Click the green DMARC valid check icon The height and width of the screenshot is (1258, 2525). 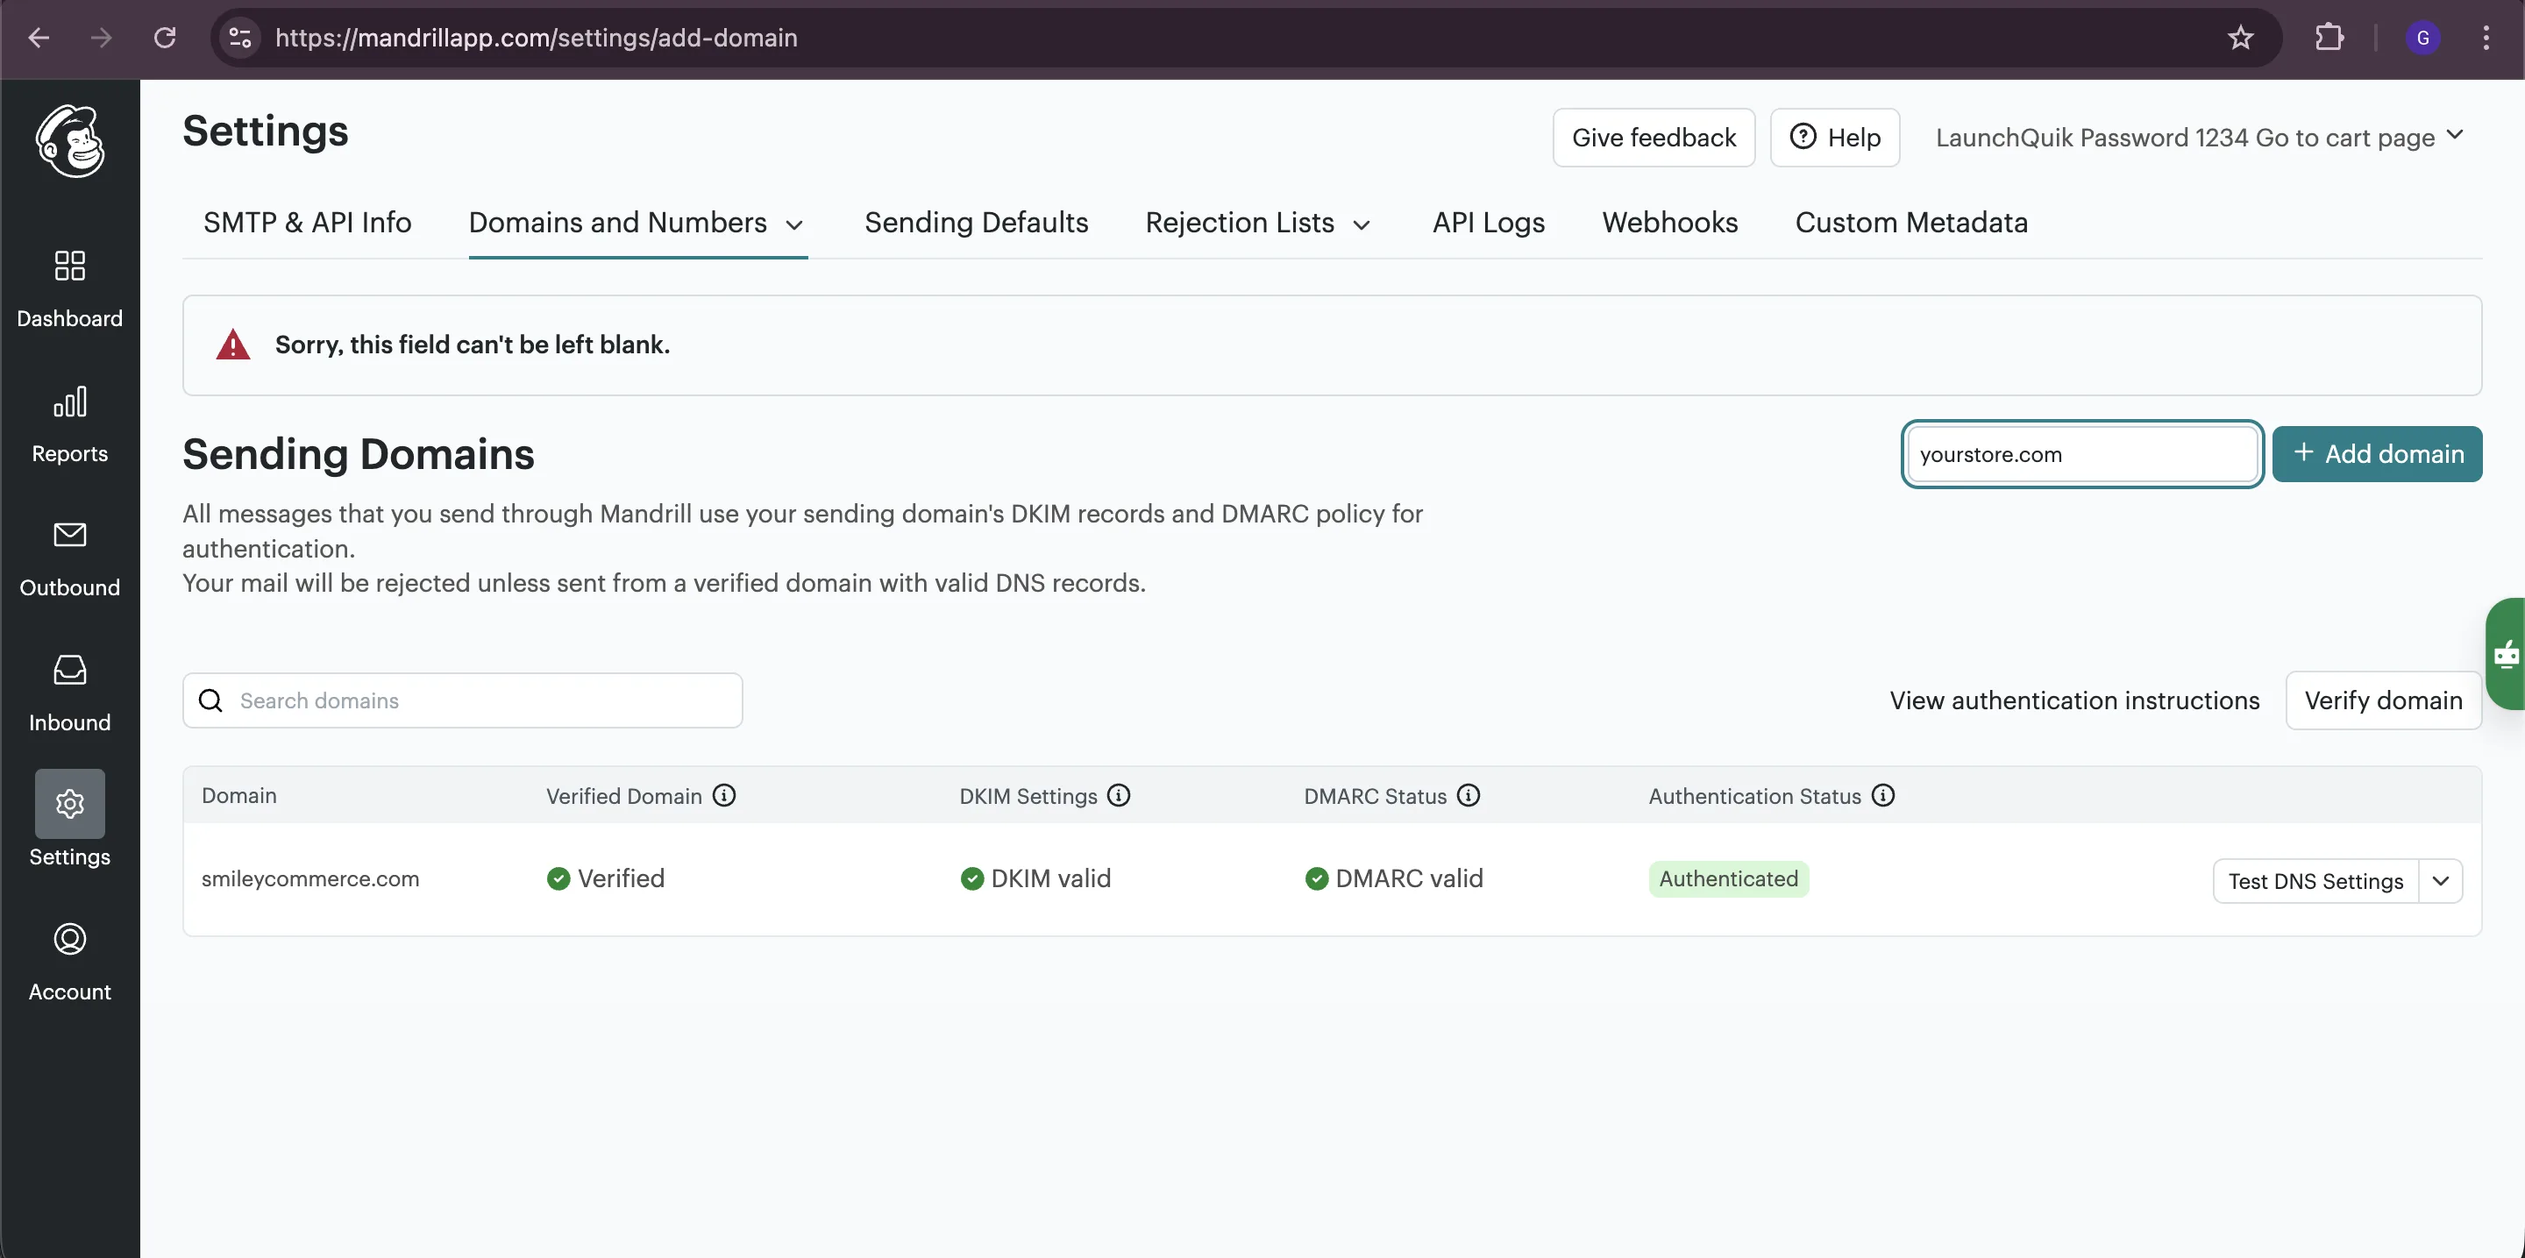1316,878
